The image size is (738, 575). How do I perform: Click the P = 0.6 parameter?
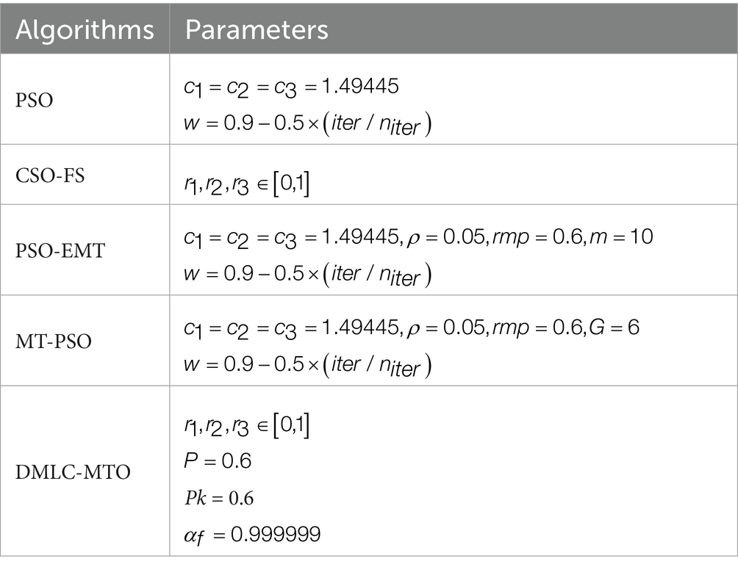218,460
